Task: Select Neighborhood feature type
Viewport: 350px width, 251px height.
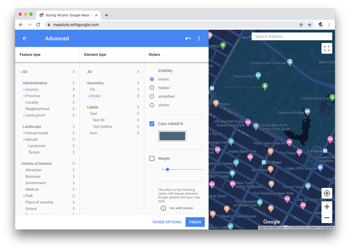Action: point(37,109)
